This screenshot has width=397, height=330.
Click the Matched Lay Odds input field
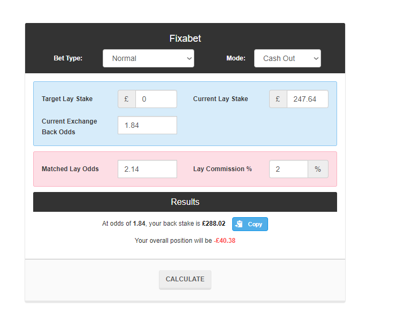(147, 169)
